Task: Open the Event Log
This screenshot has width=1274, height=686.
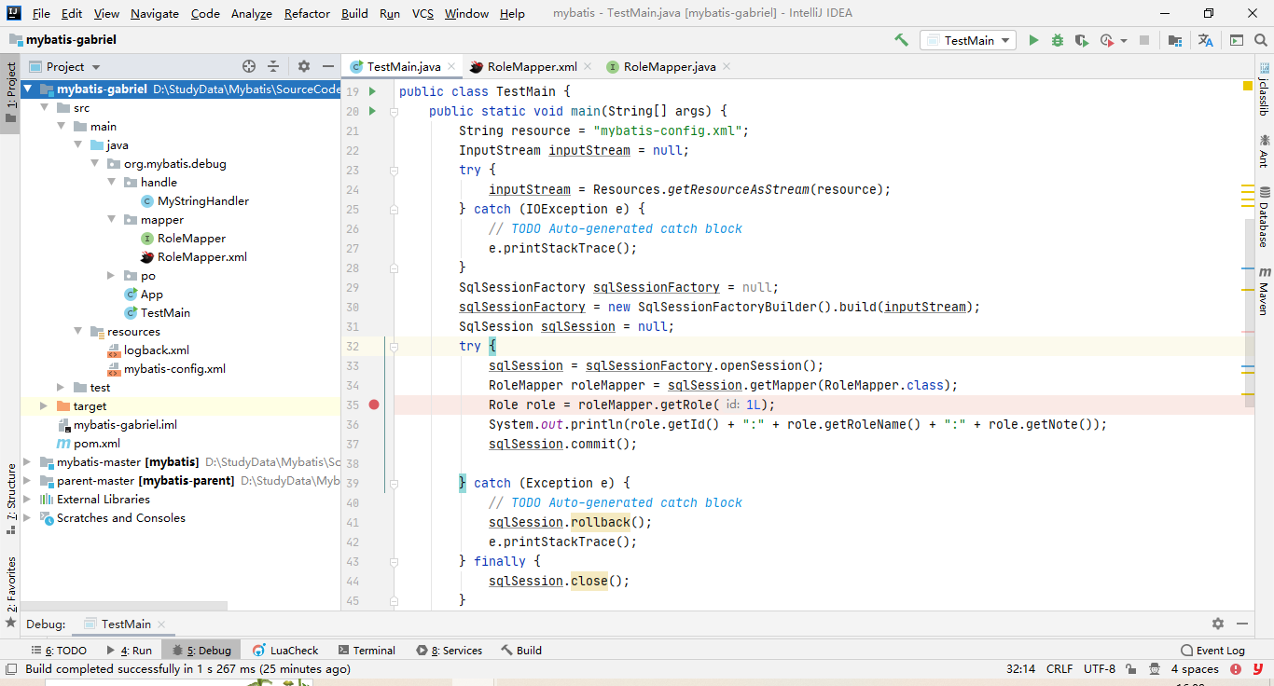Action: point(1213,651)
